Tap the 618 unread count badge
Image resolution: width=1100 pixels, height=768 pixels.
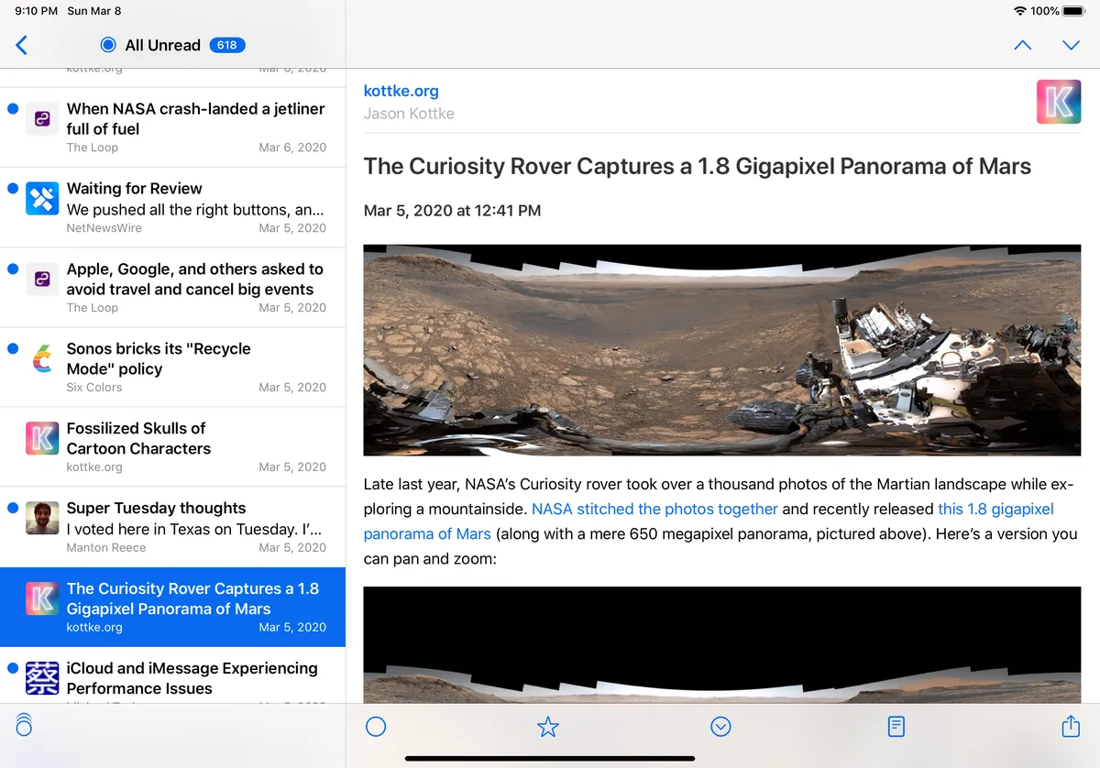point(227,45)
